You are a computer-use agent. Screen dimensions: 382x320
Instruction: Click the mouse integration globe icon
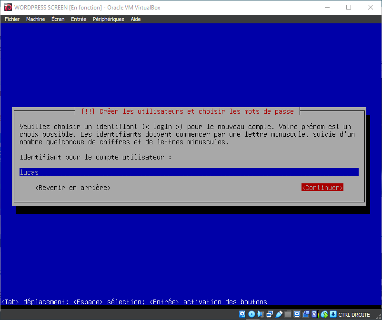pos(324,314)
